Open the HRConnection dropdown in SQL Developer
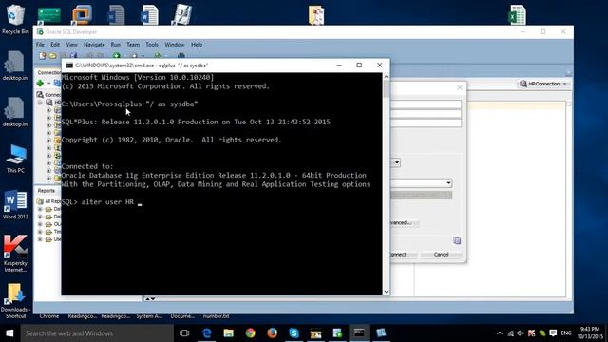 [544, 84]
